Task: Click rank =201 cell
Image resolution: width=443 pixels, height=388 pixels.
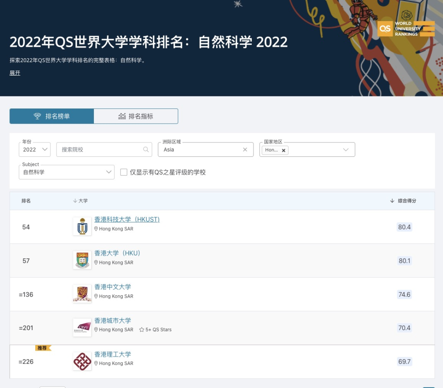Action: [x=26, y=328]
